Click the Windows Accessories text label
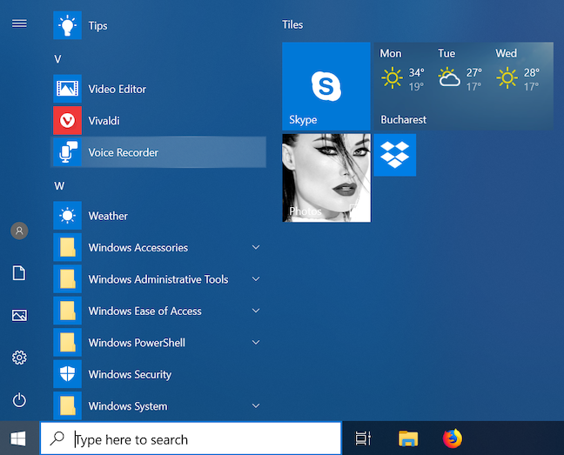Screen dimensions: 564x455 (138, 248)
